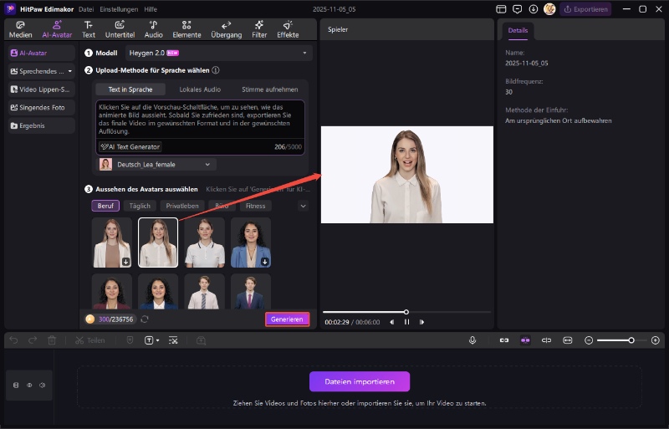
Task: Fit timeline to window width icon
Action: click(x=568, y=340)
